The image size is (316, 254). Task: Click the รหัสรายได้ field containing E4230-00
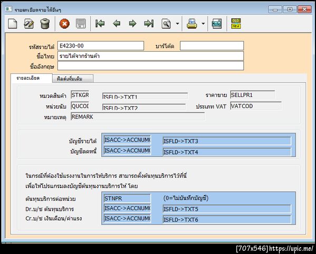click(x=101, y=46)
